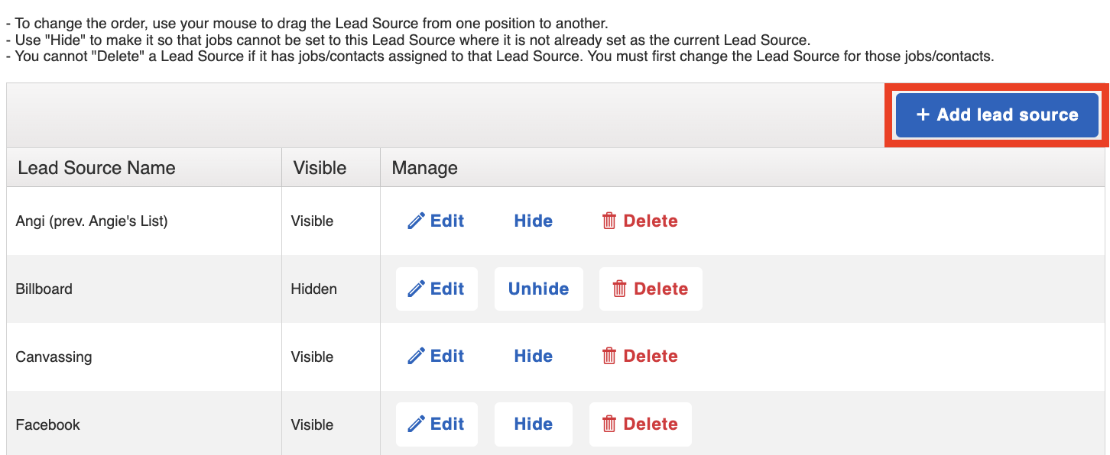Click the trash icon in the Billboard row
This screenshot has height=455, width=1110.
pos(620,289)
